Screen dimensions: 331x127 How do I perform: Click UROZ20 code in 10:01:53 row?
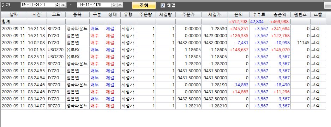[55, 50]
